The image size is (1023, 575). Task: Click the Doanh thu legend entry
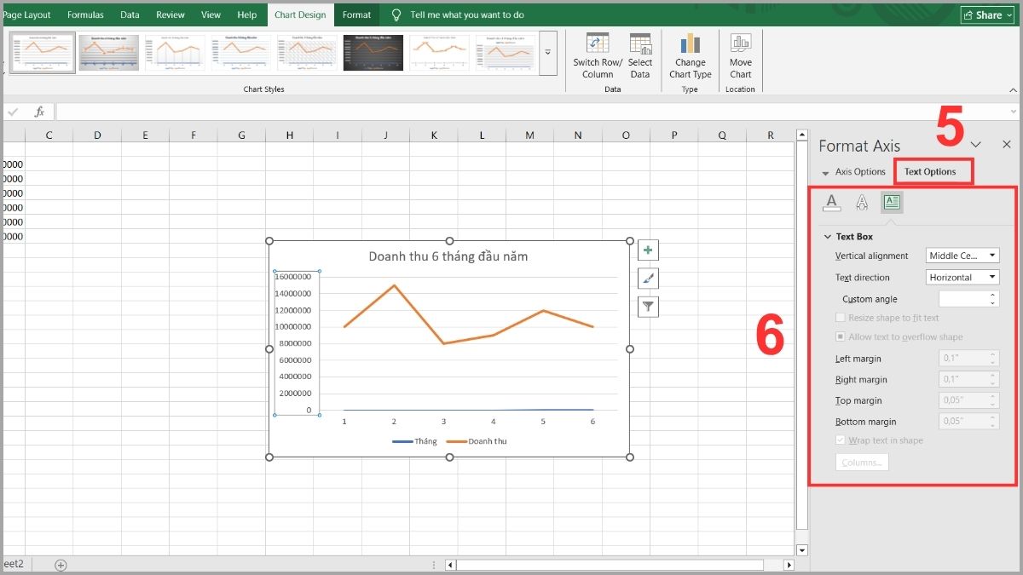[x=476, y=441]
